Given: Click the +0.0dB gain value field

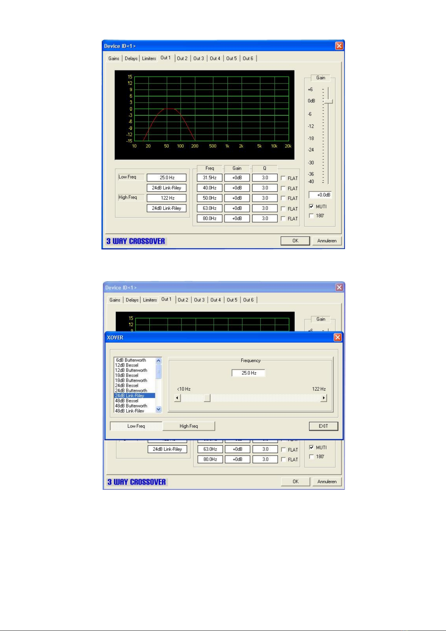Looking at the screenshot, I should click(320, 195).
